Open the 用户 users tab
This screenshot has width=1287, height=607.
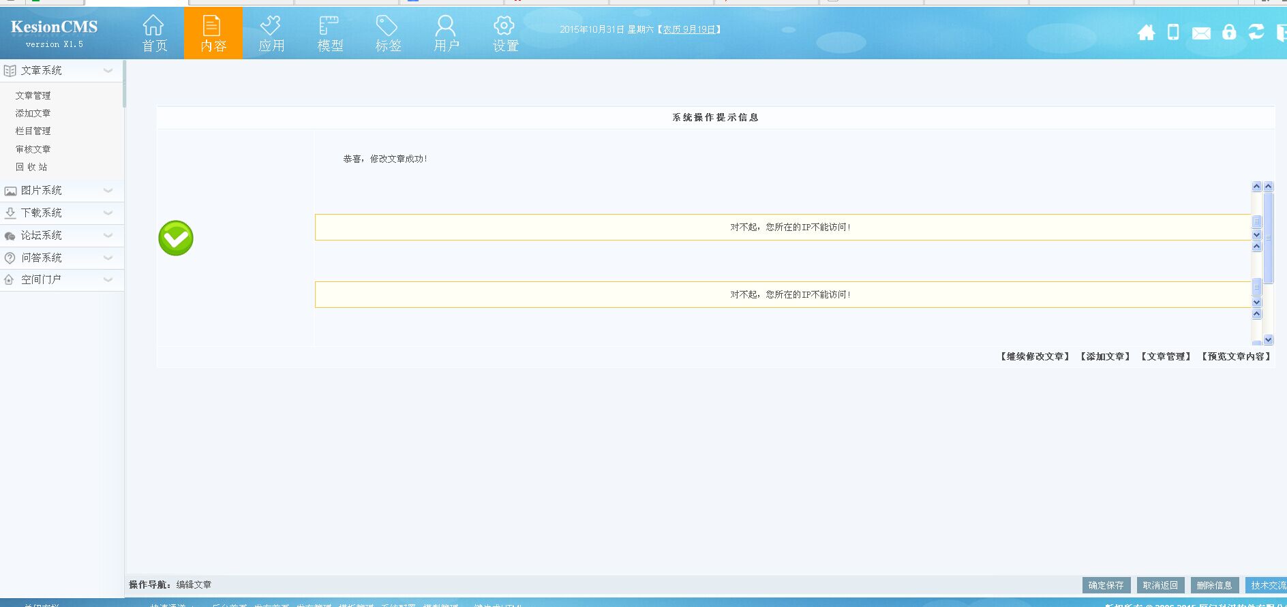(x=446, y=33)
